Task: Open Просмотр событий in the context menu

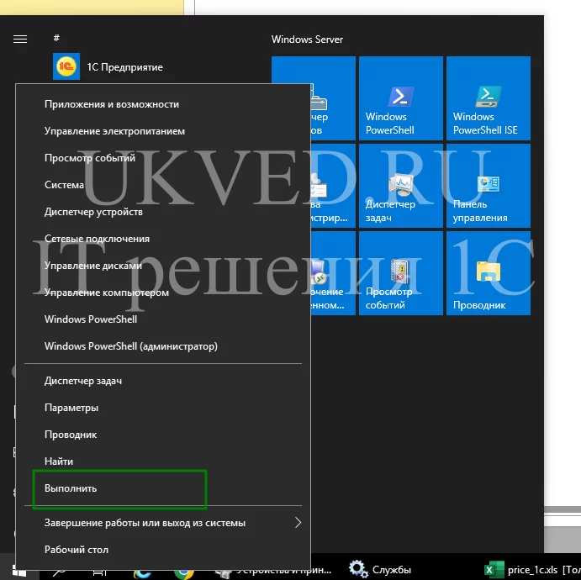Action: [x=163, y=158]
